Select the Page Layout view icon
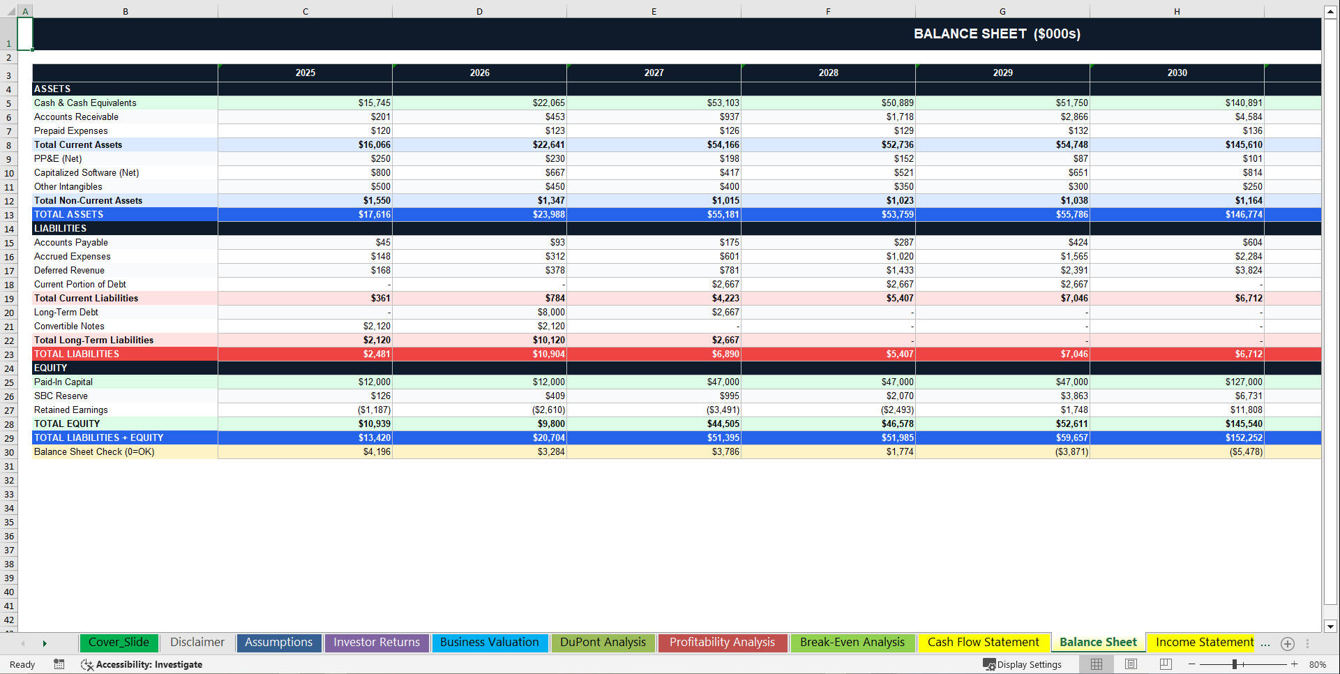 point(1130,664)
